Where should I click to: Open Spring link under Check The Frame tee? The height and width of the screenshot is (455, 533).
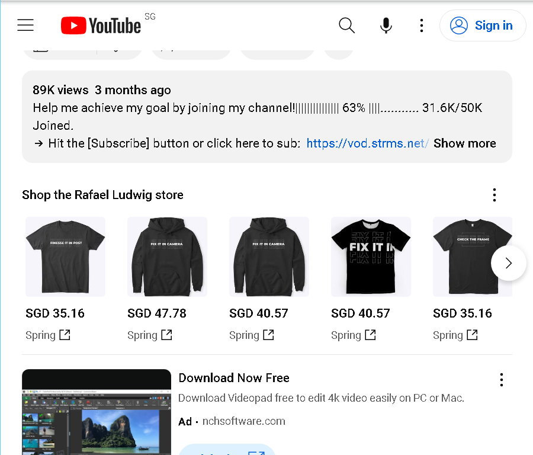[455, 335]
